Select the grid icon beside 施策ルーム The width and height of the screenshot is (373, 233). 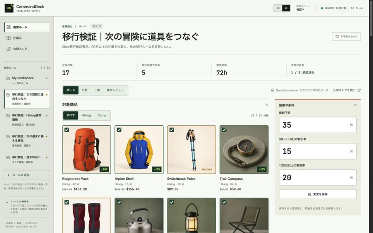[x=9, y=27]
